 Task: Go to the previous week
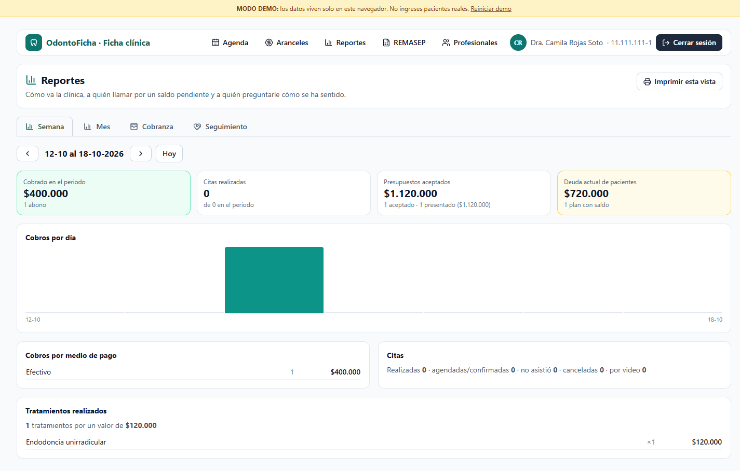[28, 154]
